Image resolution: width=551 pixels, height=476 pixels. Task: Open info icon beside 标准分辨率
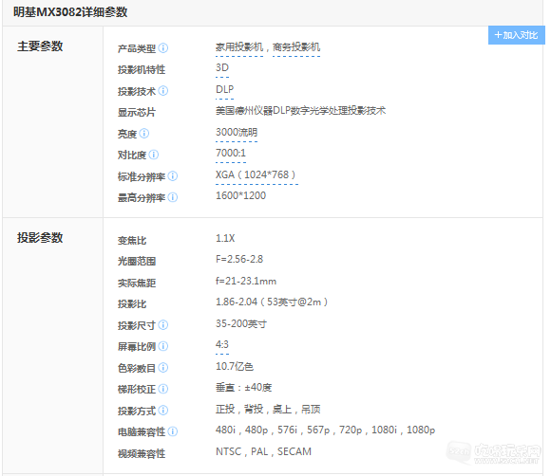pyautogui.click(x=173, y=176)
